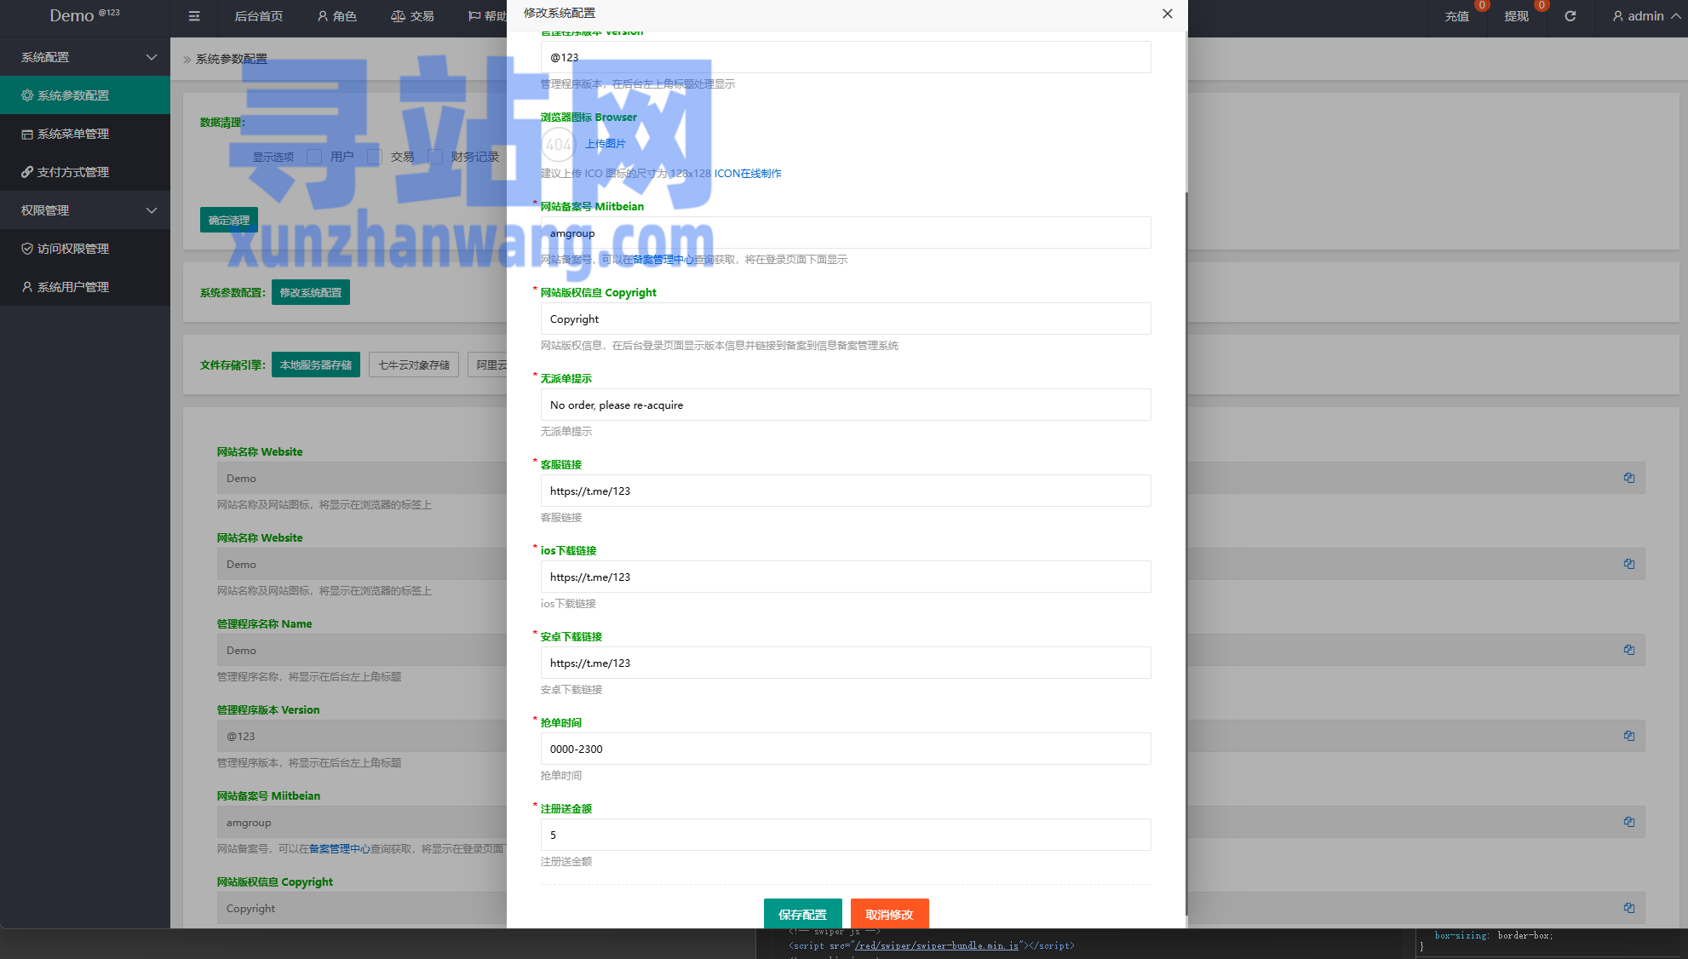Collapse the 权限管理 sidebar group
This screenshot has height=959, width=1688.
[x=85, y=210]
